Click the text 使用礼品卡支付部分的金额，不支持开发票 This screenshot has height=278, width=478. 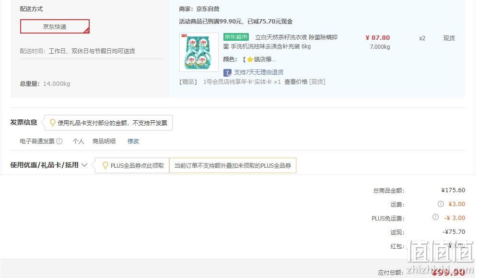[113, 123]
